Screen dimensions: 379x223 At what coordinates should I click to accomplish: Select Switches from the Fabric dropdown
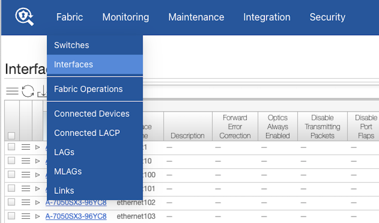point(95,45)
